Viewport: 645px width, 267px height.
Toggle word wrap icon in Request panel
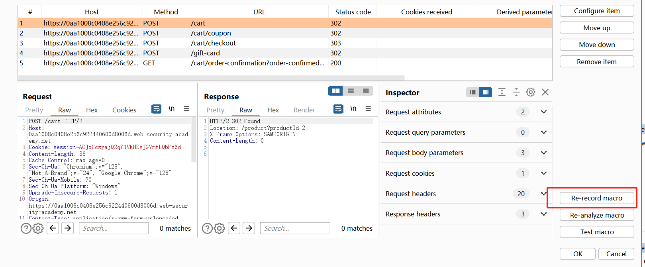pos(157,109)
